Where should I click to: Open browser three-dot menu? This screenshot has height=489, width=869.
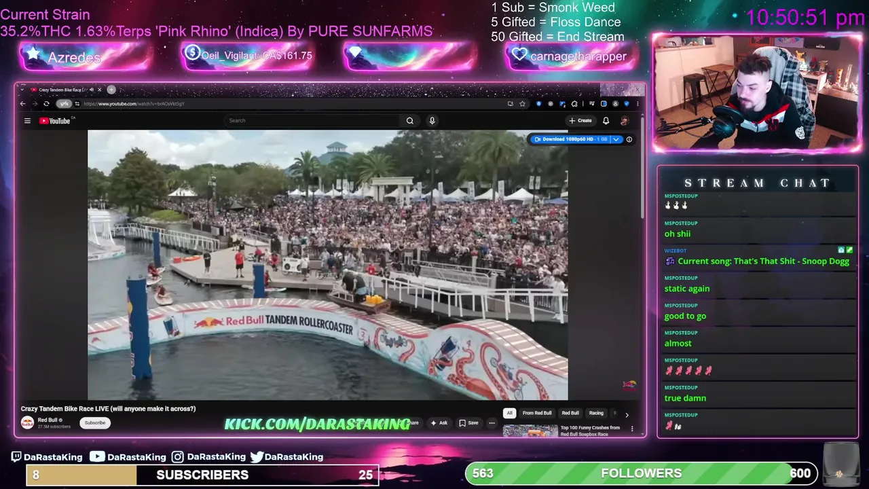[637, 103]
